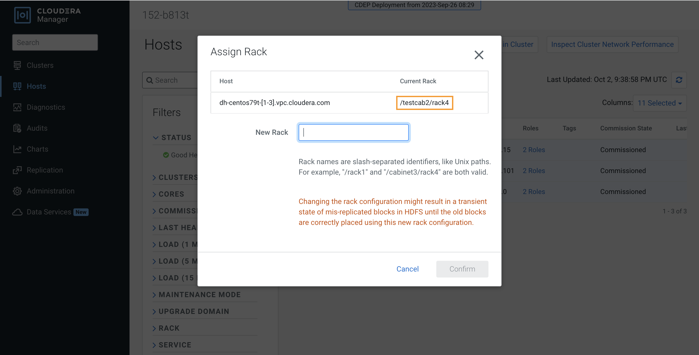Open Data Services in the sidebar
The width and height of the screenshot is (699, 355).
point(49,212)
